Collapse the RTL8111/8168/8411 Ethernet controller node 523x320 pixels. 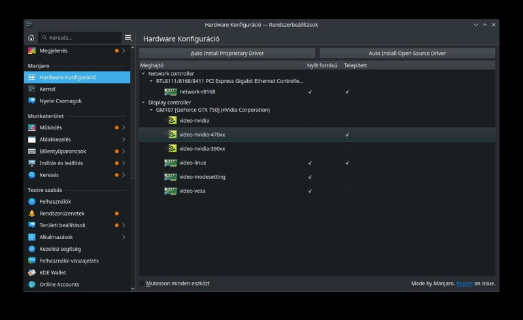(x=151, y=81)
